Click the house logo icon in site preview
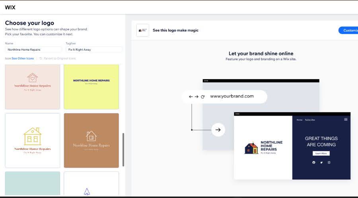This screenshot has height=198, width=358. (x=251, y=148)
